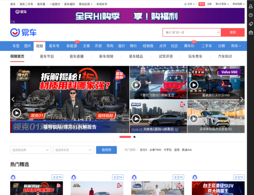Click avatar icon of third 热门精选 card
This screenshot has width=254, height=195.
pyautogui.click(x=134, y=177)
